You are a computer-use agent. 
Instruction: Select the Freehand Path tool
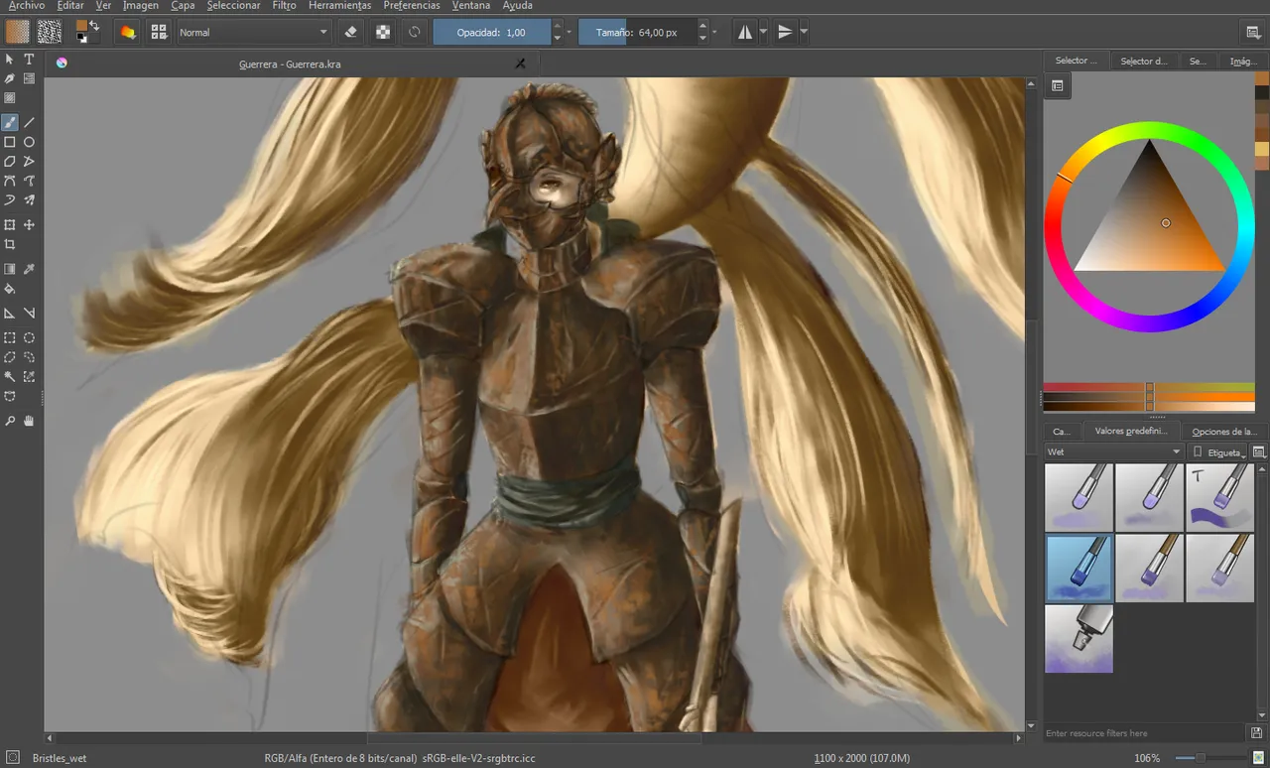tap(29, 181)
